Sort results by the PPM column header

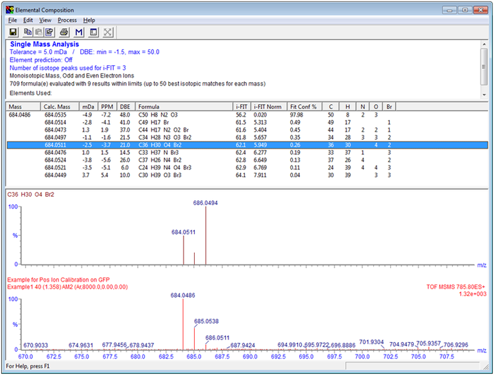point(107,107)
